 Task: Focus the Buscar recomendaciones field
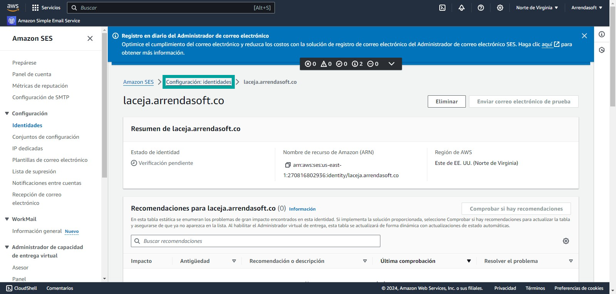256,241
